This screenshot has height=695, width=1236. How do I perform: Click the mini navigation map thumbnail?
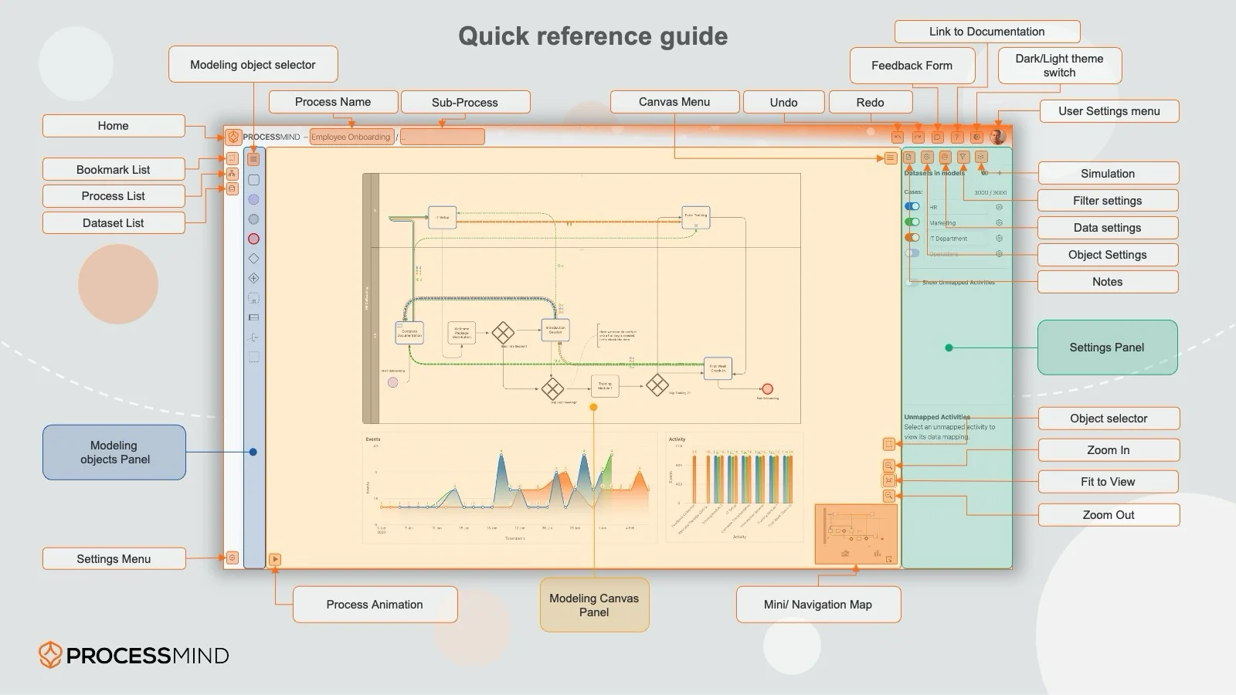[856, 534]
